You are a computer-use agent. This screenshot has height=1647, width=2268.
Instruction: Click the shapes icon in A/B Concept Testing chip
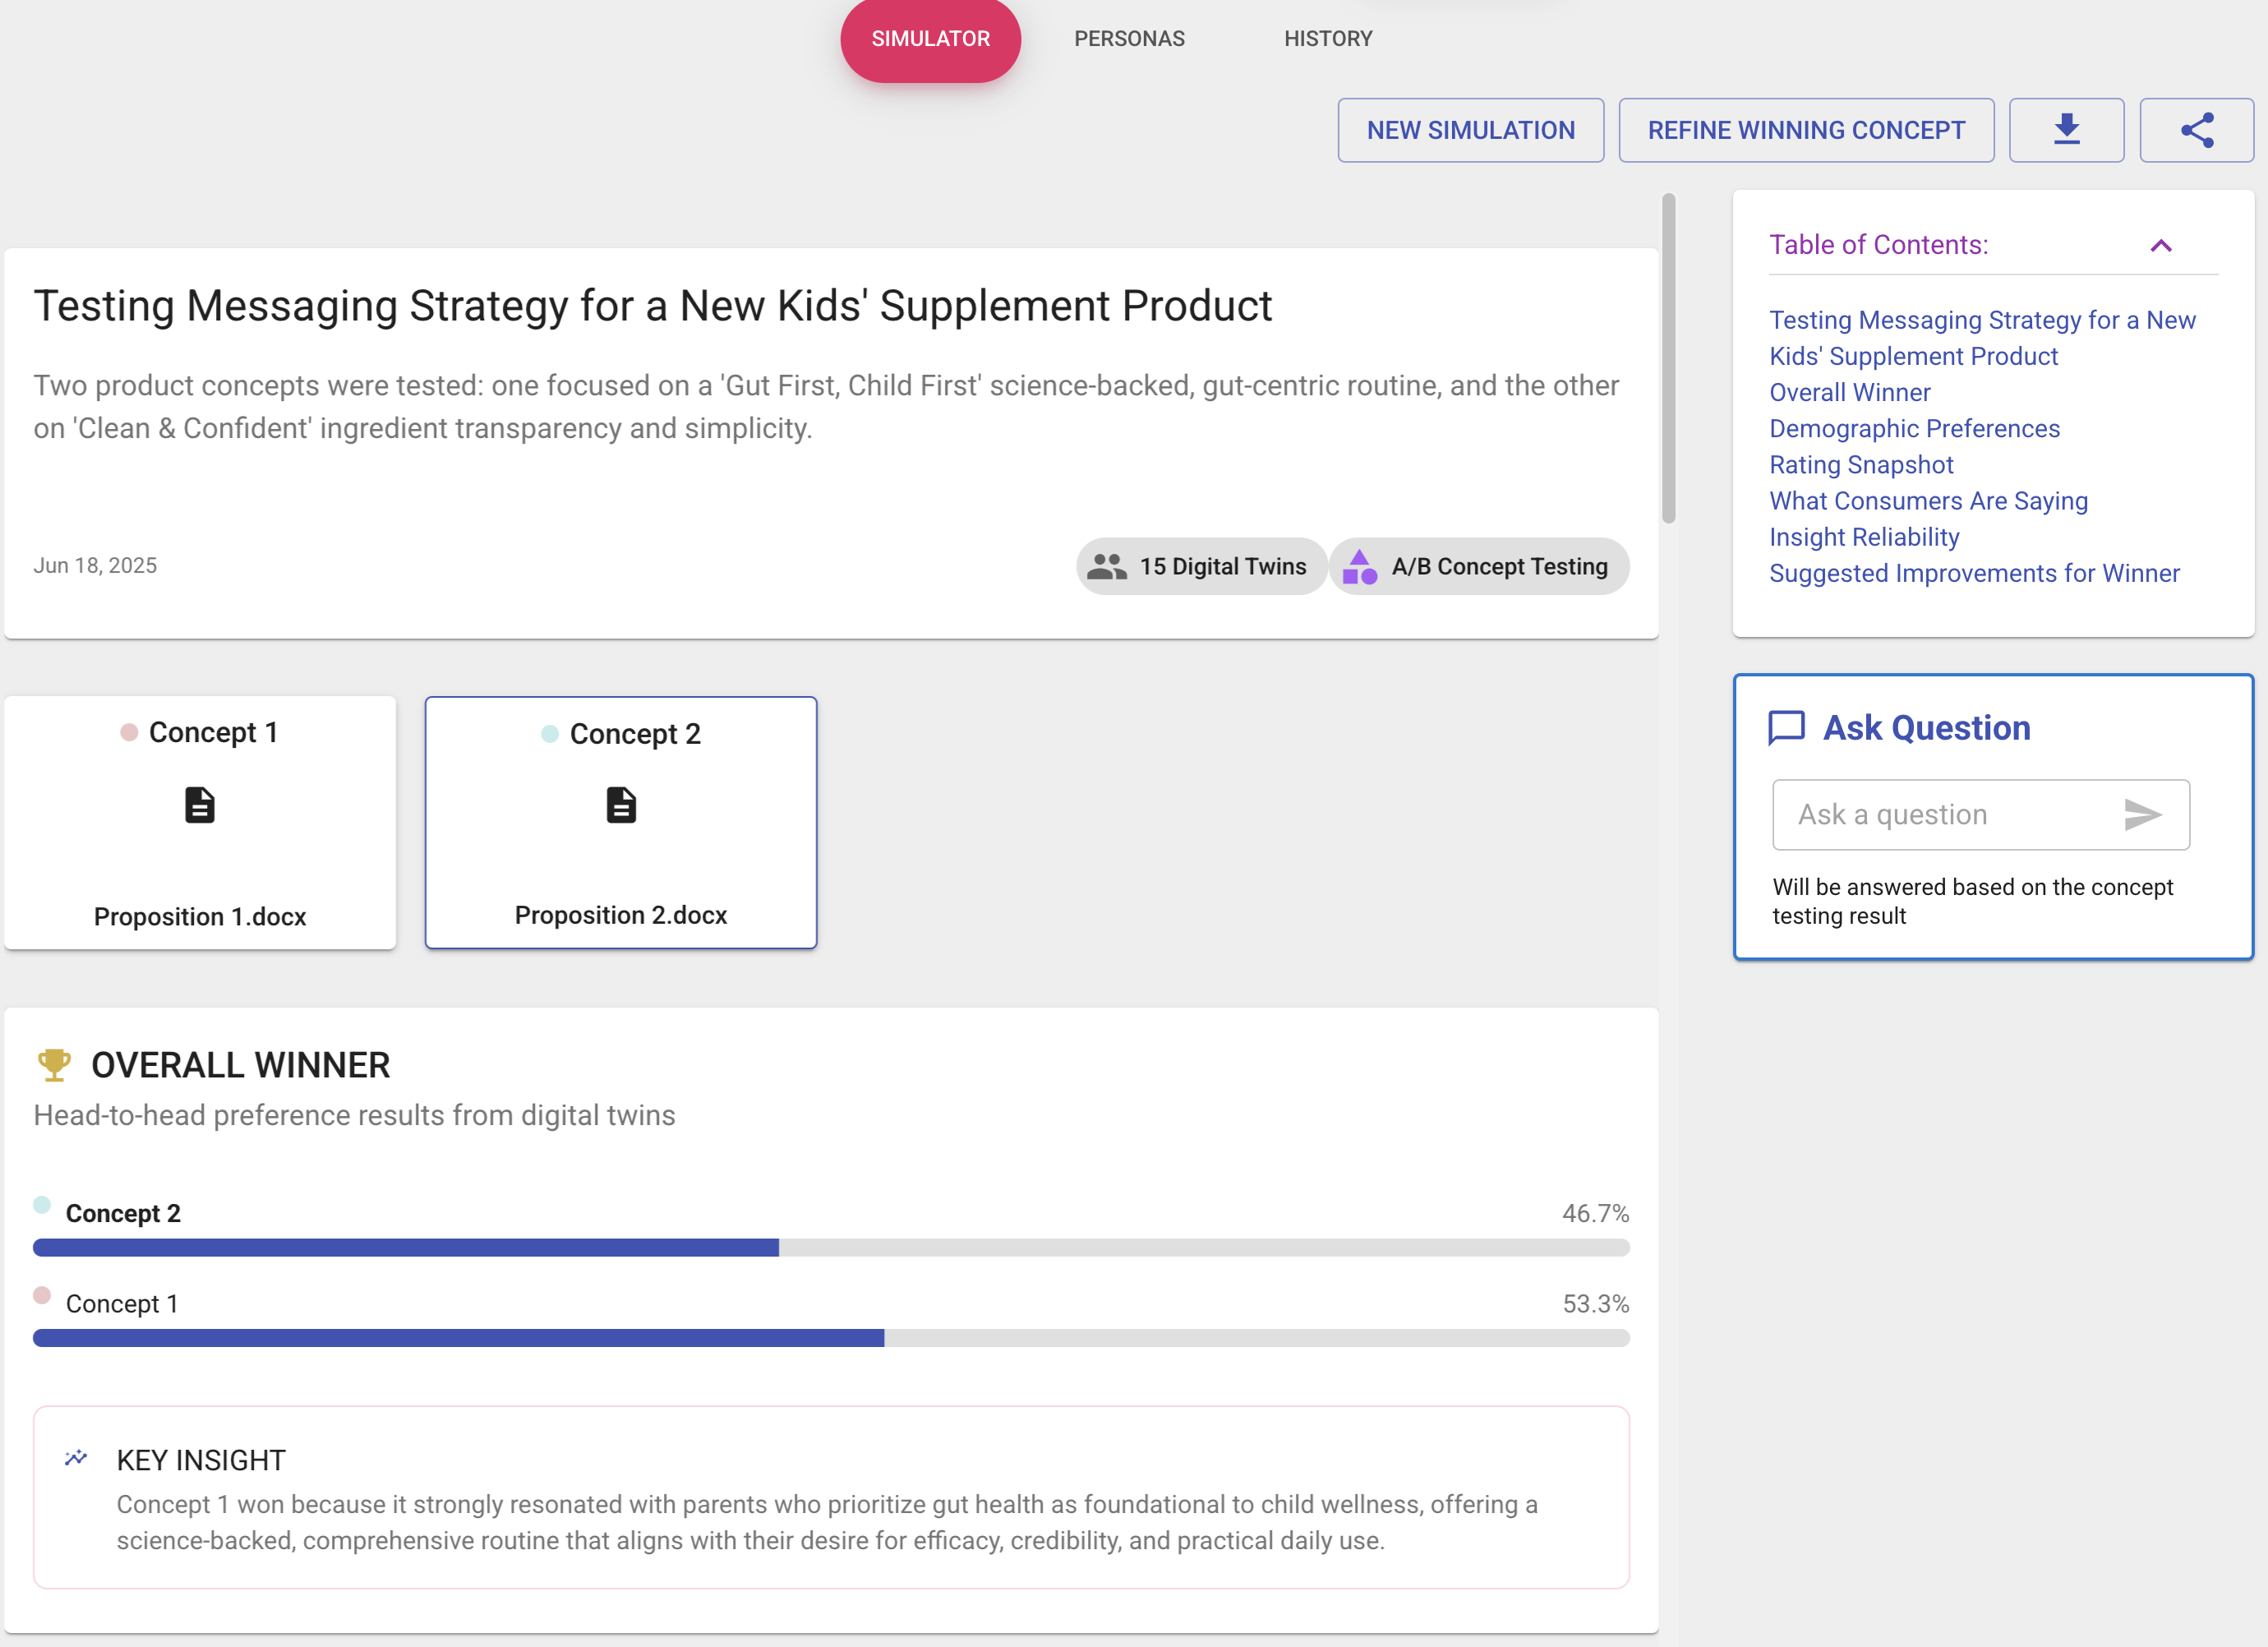1359,566
